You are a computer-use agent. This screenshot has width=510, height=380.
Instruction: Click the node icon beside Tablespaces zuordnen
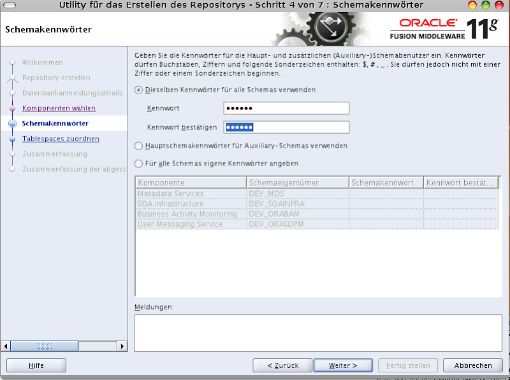(x=13, y=139)
